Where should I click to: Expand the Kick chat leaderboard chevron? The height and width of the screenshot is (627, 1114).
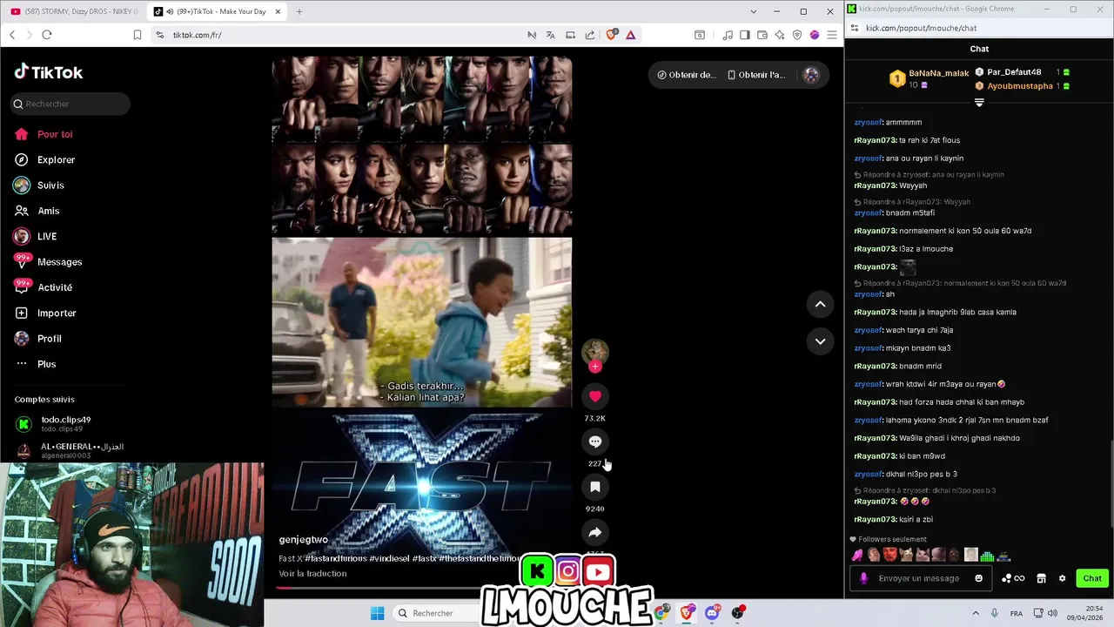pyautogui.click(x=979, y=103)
